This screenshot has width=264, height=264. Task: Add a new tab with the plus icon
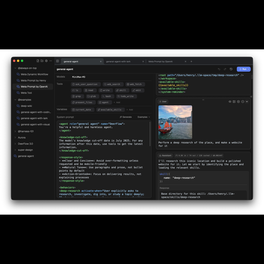coord(191,61)
